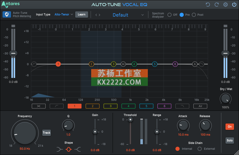
Task: Click the crossed-curves node on EQ graph
Action: point(123,64)
